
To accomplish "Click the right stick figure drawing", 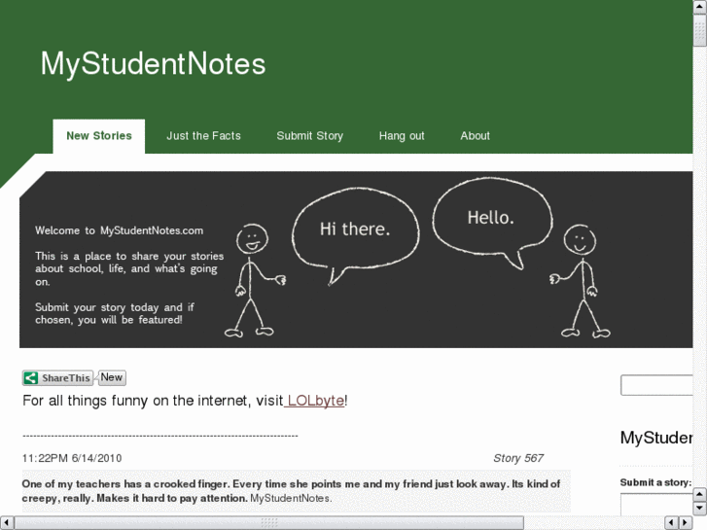I will coord(581,280).
